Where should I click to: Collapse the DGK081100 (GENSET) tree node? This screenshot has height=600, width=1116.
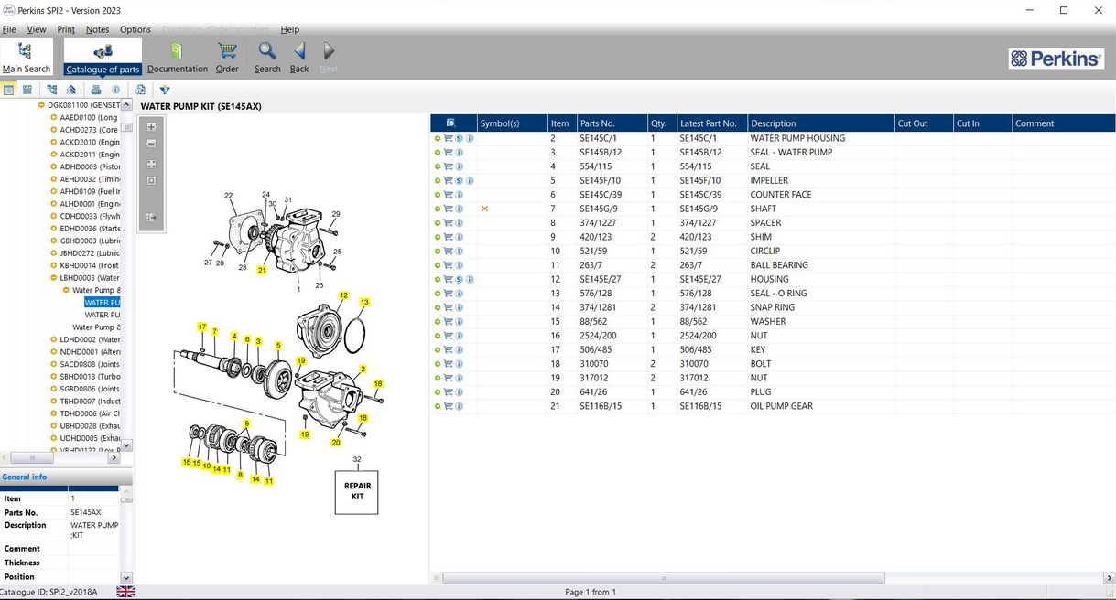point(41,105)
